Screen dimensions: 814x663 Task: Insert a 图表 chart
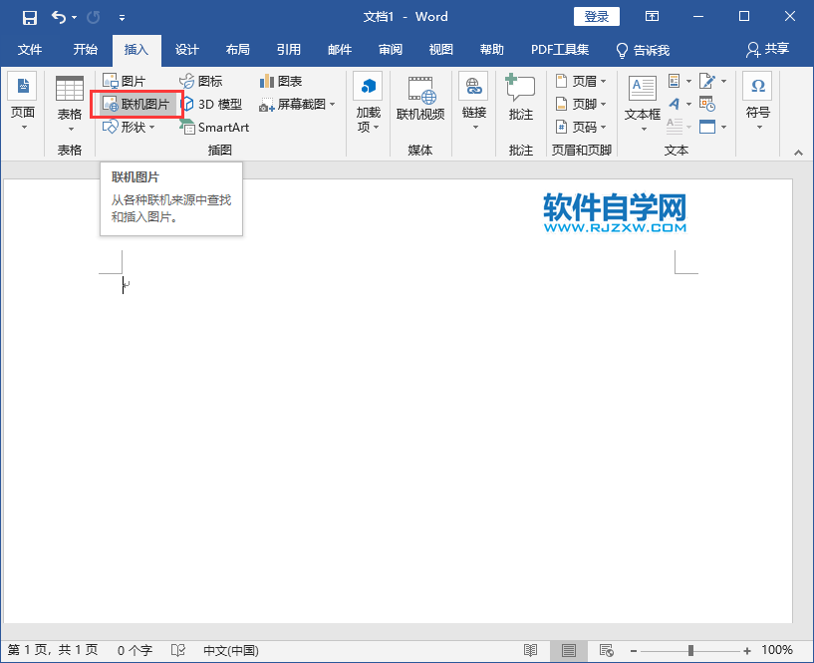pos(280,81)
